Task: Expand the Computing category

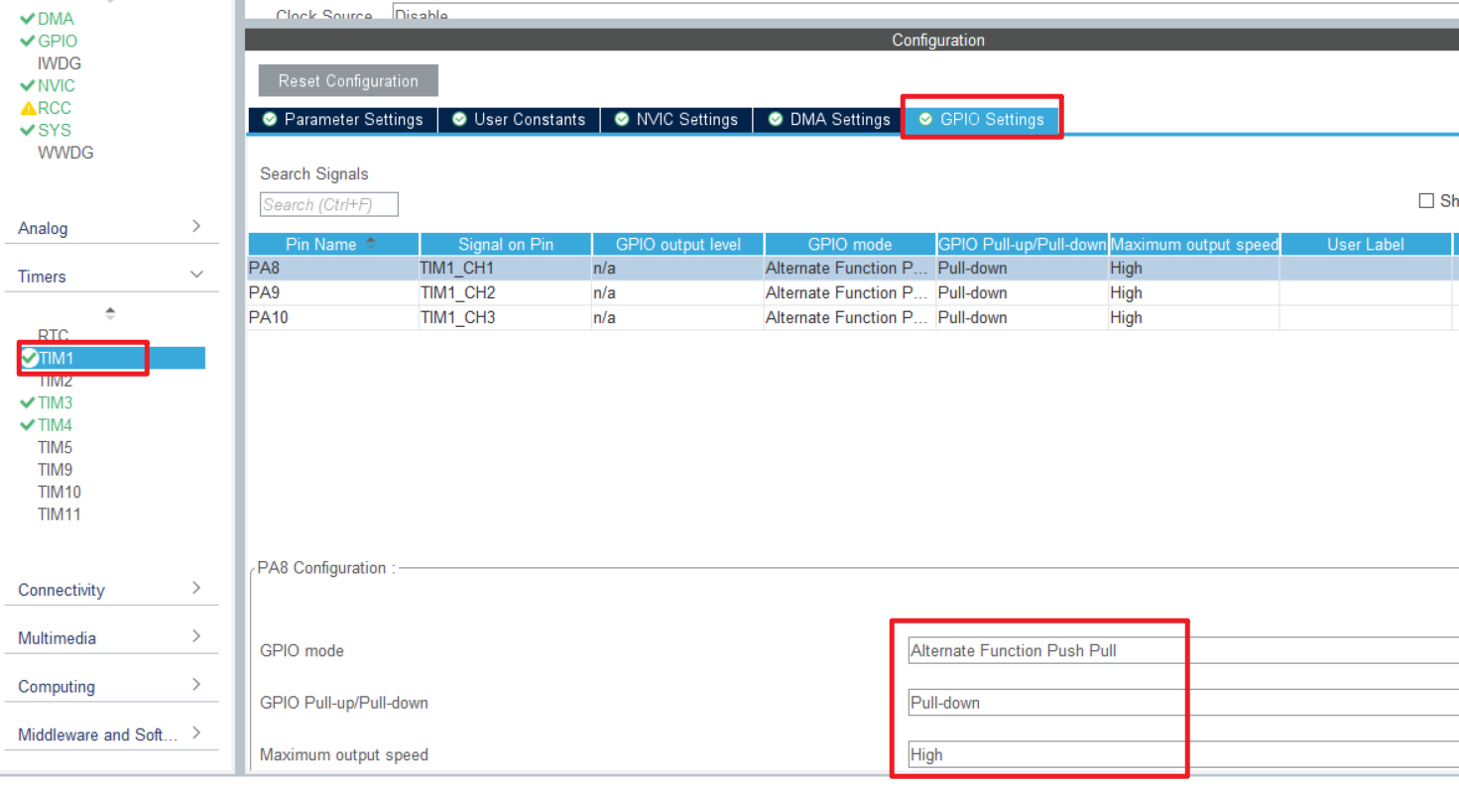Action: coord(111,686)
